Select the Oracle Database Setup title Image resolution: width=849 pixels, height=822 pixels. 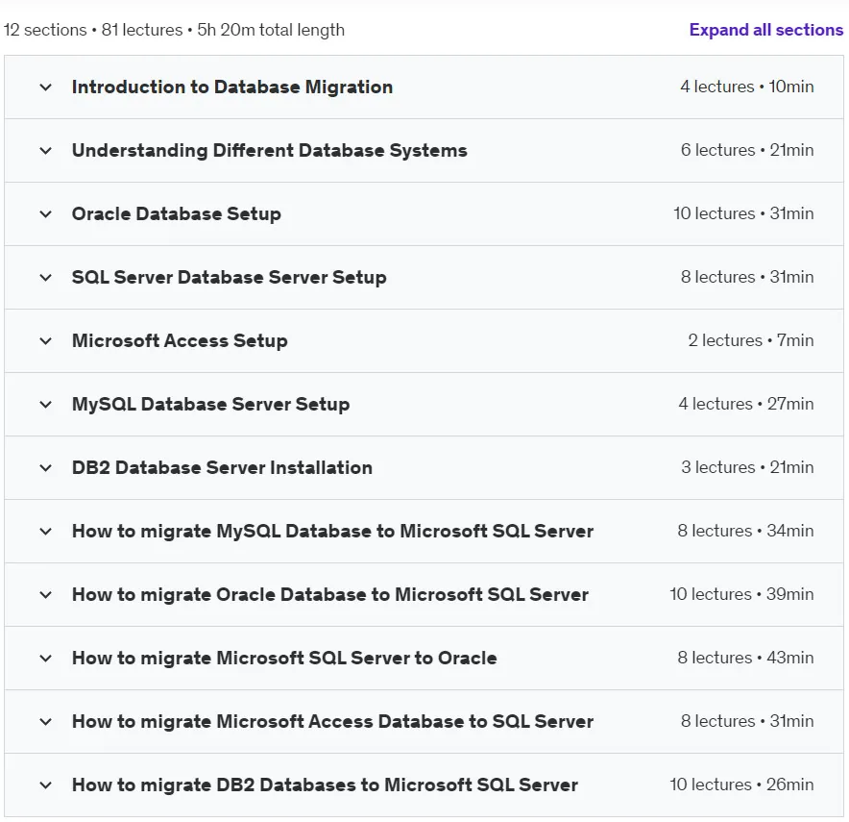click(177, 213)
